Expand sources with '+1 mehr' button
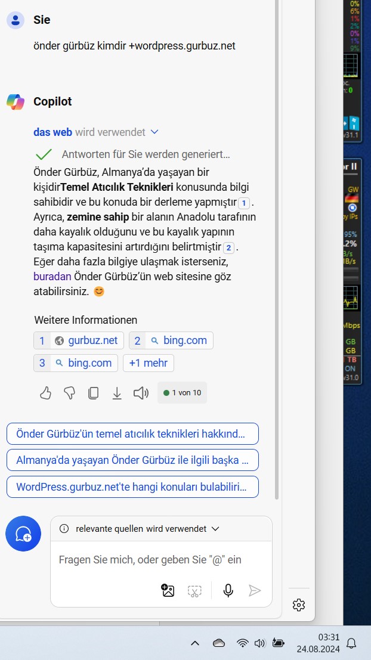The image size is (371, 660). 149,363
